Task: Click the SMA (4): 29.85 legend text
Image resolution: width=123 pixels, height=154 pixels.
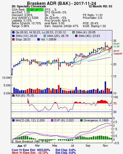Action: 86,32
